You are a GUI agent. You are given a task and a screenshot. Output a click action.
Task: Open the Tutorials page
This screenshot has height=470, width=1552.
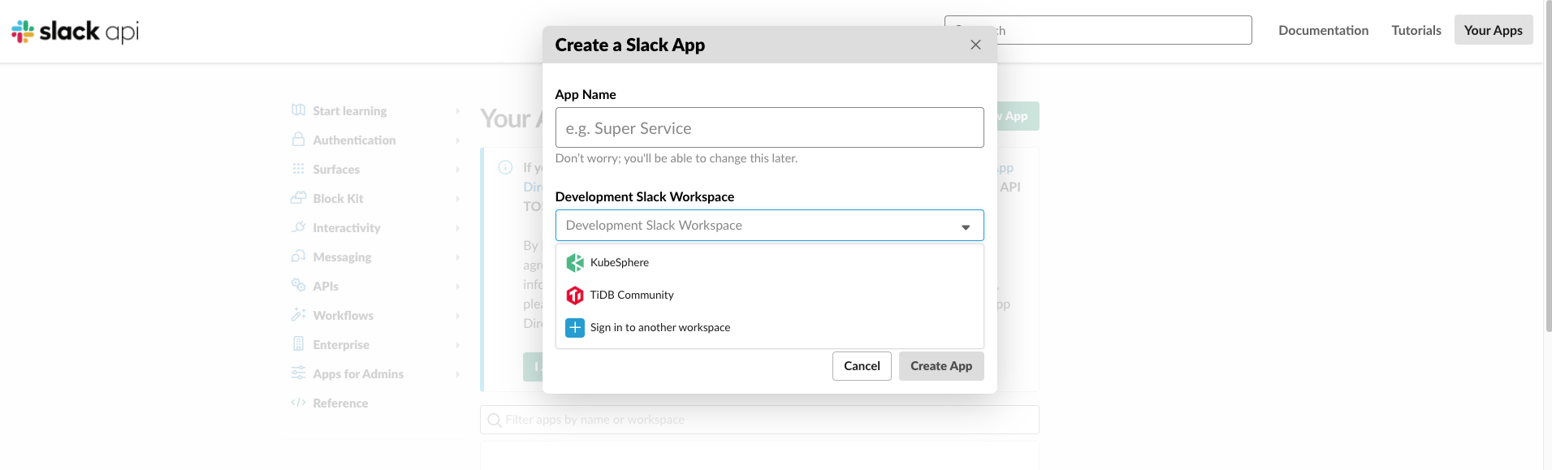pos(1416,30)
